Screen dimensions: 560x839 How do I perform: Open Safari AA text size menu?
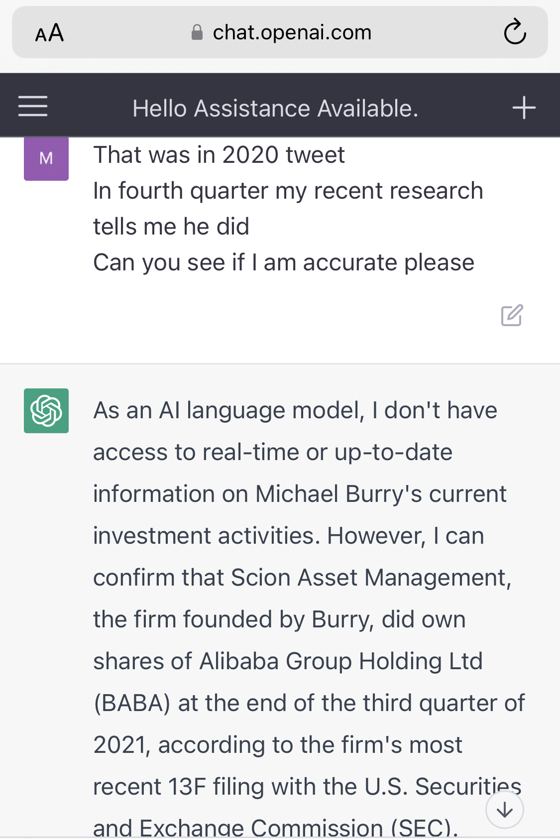point(49,33)
